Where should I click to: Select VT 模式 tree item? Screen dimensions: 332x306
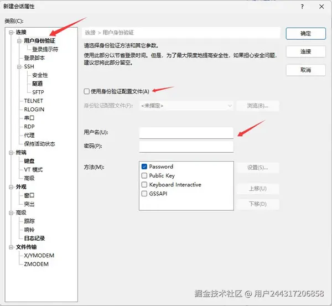tap(33, 170)
